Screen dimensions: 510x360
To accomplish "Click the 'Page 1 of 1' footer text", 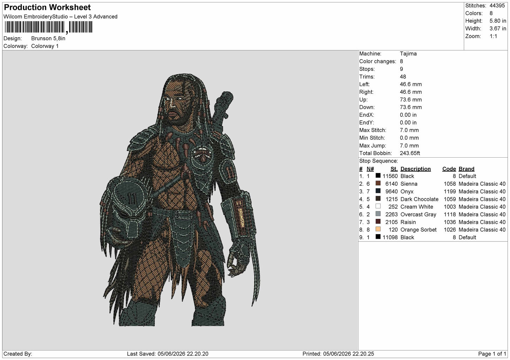I will [492, 354].
